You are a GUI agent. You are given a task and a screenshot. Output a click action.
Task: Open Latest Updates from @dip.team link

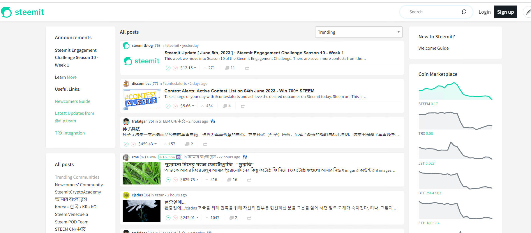pyautogui.click(x=75, y=117)
